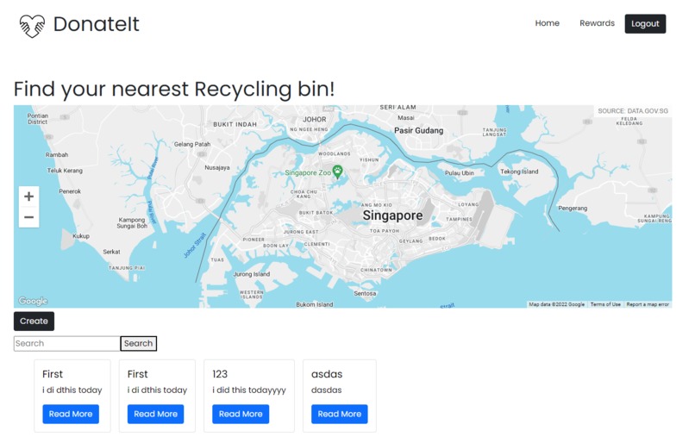Viewport: 695px width, 437px height.
Task: Read More on 'i di dthis today' first card
Action: pyautogui.click(x=71, y=414)
